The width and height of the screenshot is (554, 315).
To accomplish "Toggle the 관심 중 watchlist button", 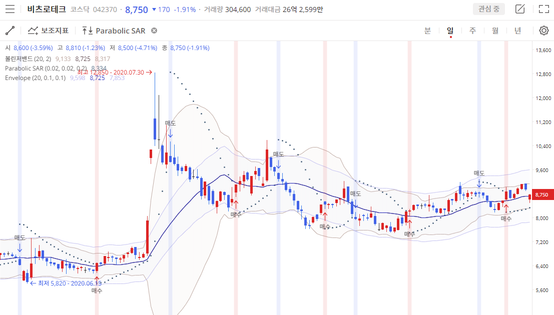I will [x=489, y=9].
